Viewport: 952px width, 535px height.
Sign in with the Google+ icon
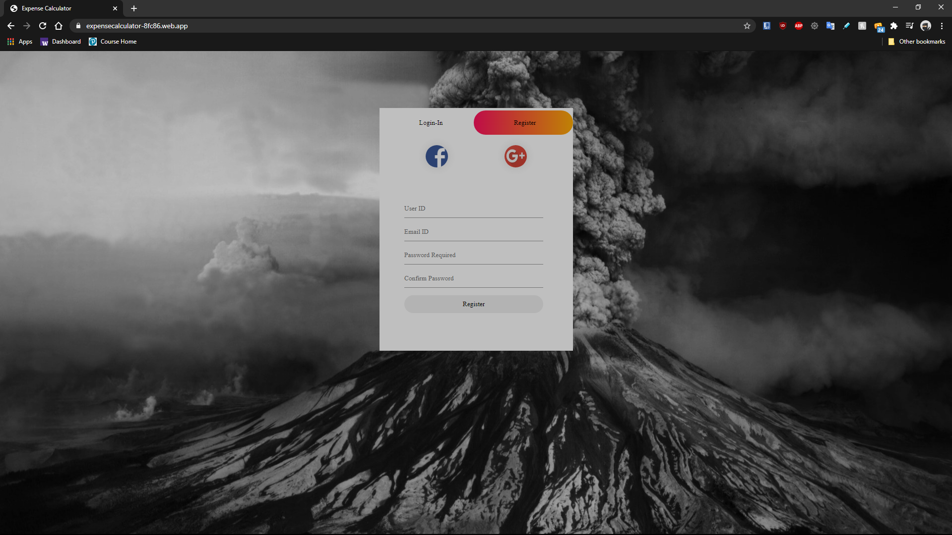515,156
